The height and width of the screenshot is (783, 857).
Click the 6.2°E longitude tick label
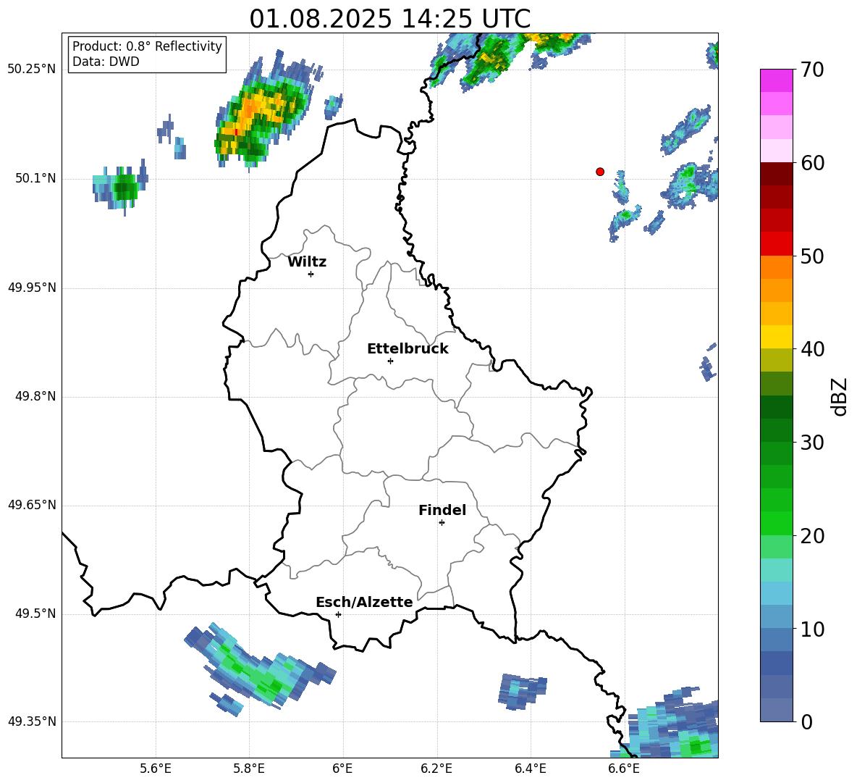tap(437, 768)
